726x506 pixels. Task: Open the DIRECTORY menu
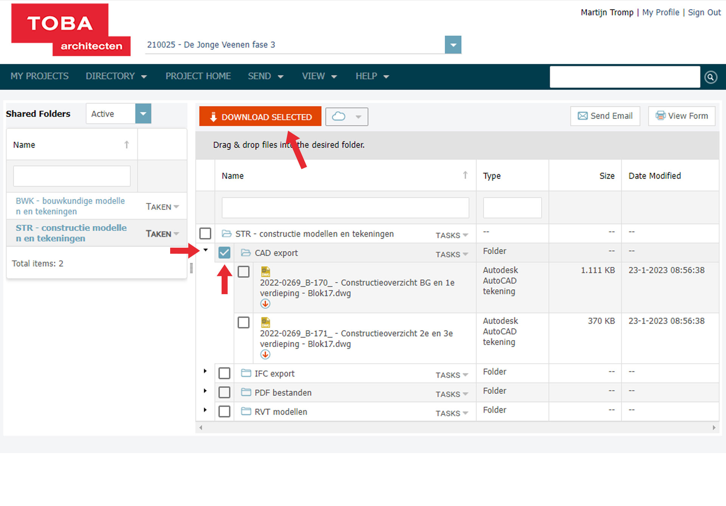click(116, 76)
